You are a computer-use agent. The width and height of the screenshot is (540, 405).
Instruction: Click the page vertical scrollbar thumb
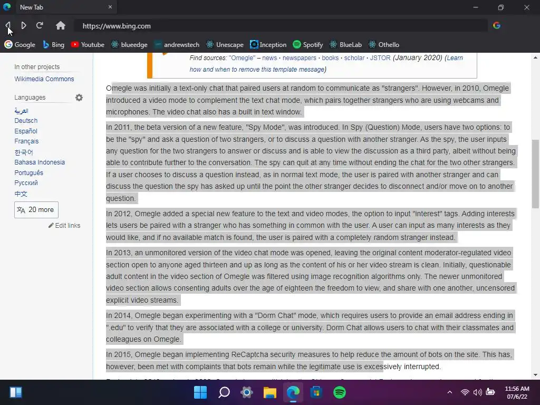click(535, 174)
